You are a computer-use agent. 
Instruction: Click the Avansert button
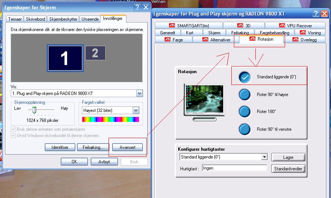(x=127, y=147)
